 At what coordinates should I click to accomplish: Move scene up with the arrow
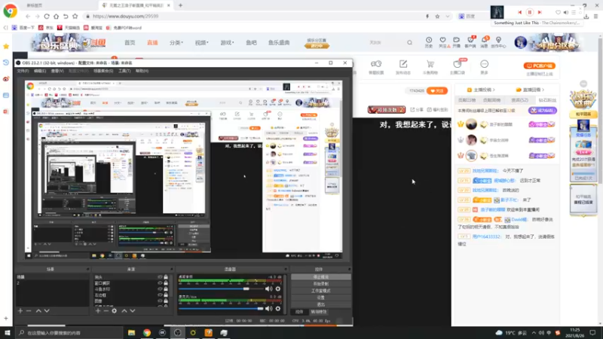38,310
